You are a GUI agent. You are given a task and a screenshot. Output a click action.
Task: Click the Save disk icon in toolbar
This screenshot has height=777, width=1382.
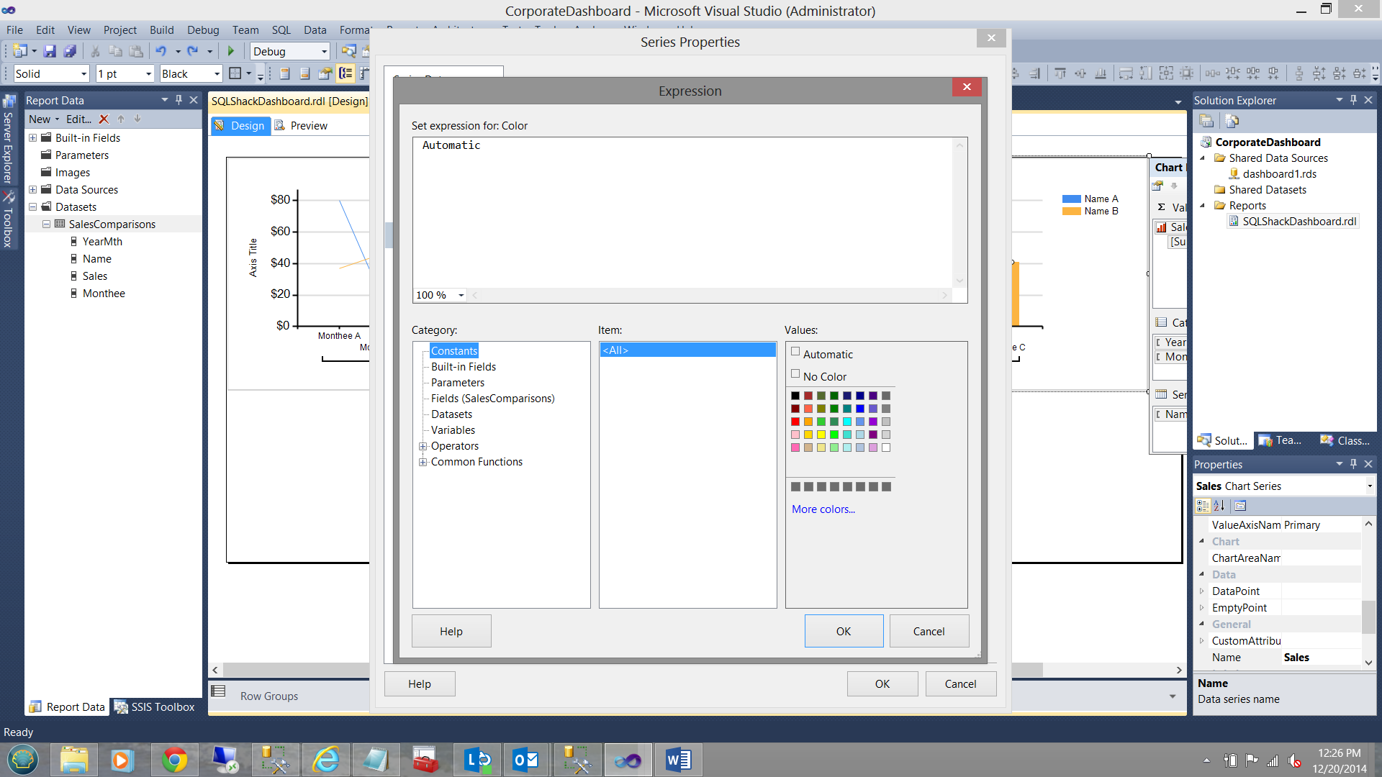click(50, 51)
